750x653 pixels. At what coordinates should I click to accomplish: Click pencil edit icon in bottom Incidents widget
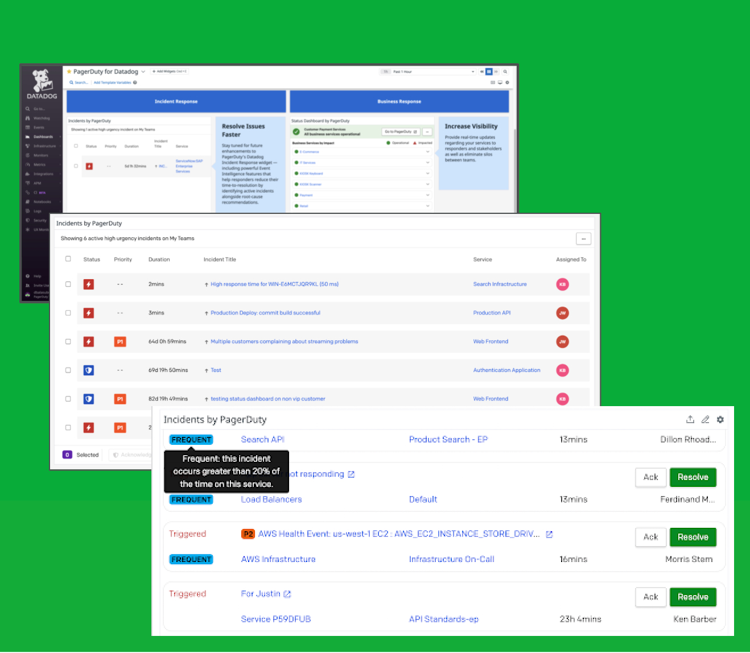(705, 419)
